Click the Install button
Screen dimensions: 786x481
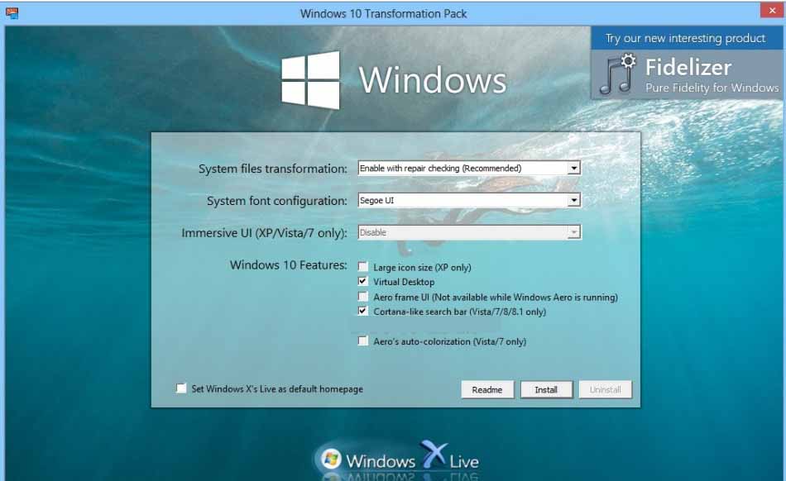click(x=546, y=389)
